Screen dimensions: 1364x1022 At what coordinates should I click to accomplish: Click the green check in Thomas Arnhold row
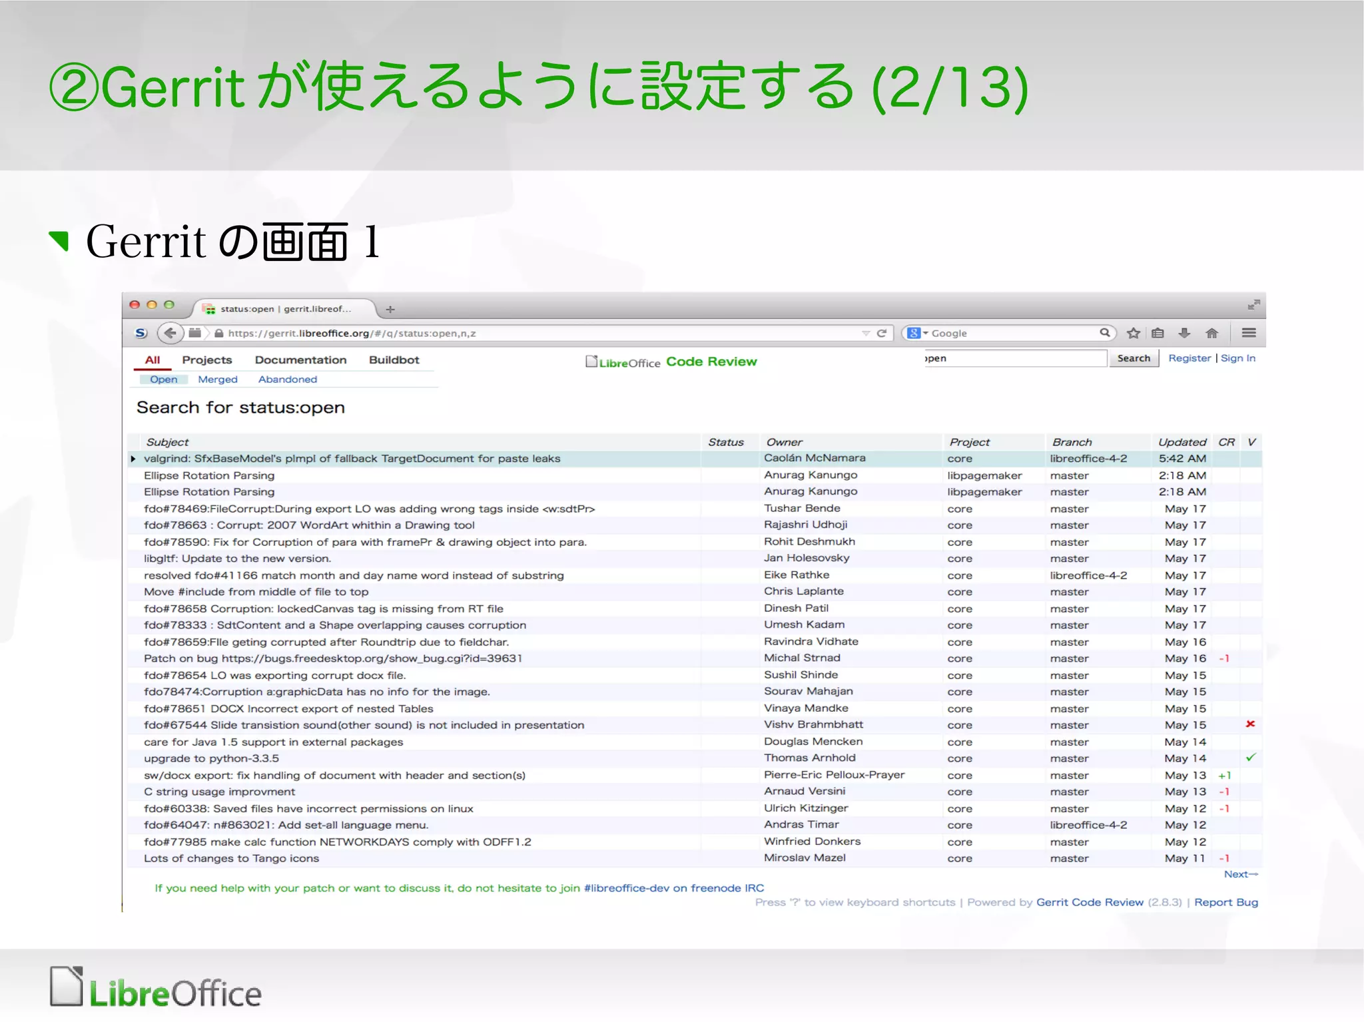(x=1251, y=758)
